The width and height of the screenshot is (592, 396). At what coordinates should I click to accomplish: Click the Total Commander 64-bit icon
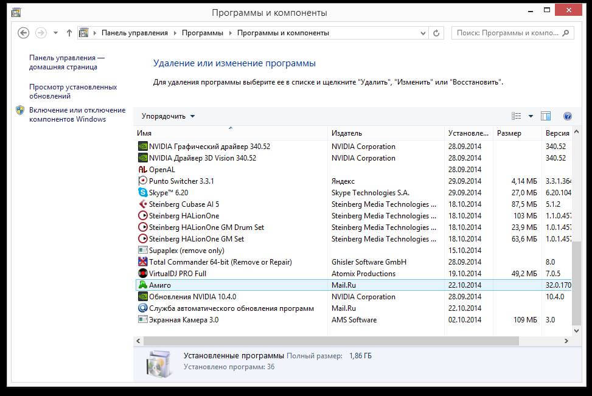click(x=143, y=262)
